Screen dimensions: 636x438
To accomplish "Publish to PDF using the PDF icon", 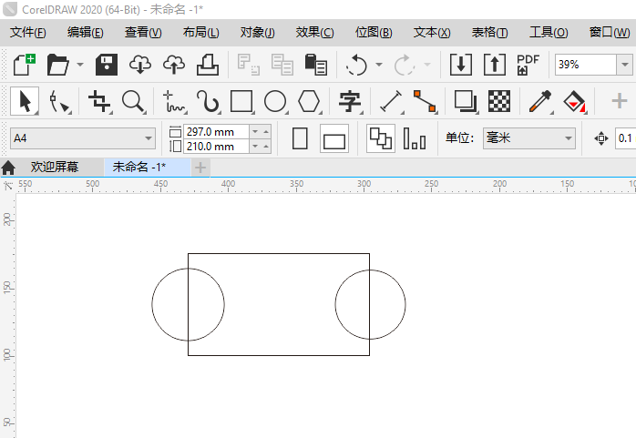I will 528,65.
